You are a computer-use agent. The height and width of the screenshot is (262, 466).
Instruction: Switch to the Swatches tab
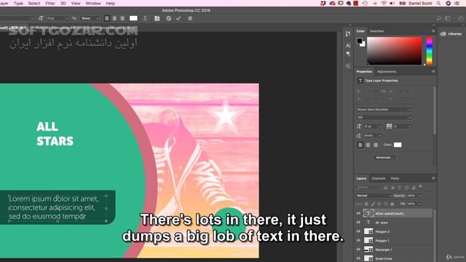pyautogui.click(x=377, y=31)
